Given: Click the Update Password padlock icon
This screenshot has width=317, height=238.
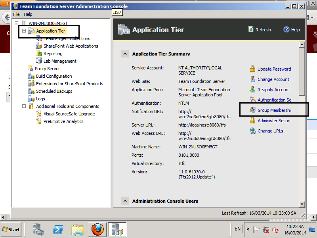Looking at the screenshot, I should pyautogui.click(x=252, y=69).
